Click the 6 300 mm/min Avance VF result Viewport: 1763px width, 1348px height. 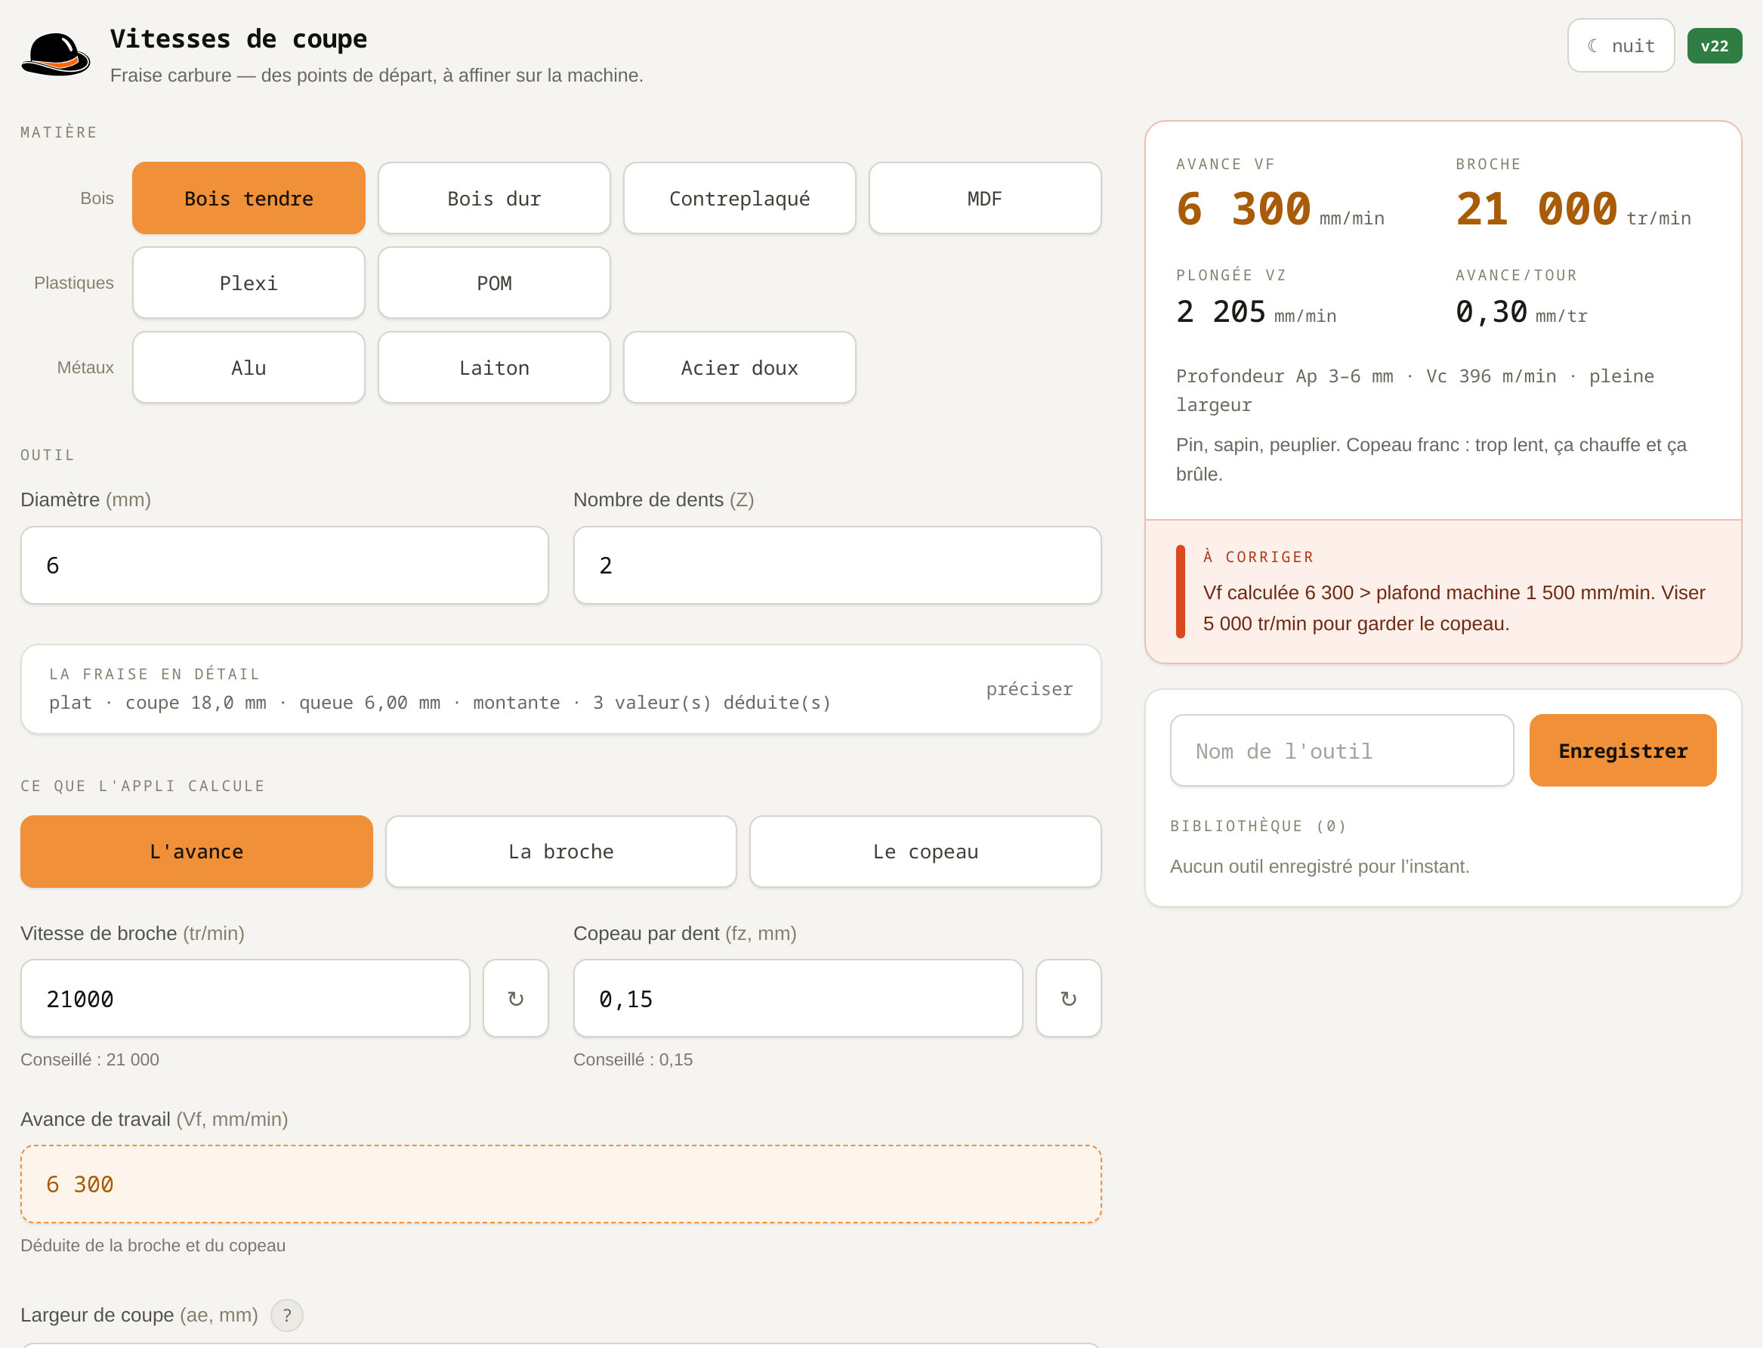[x=1280, y=209]
